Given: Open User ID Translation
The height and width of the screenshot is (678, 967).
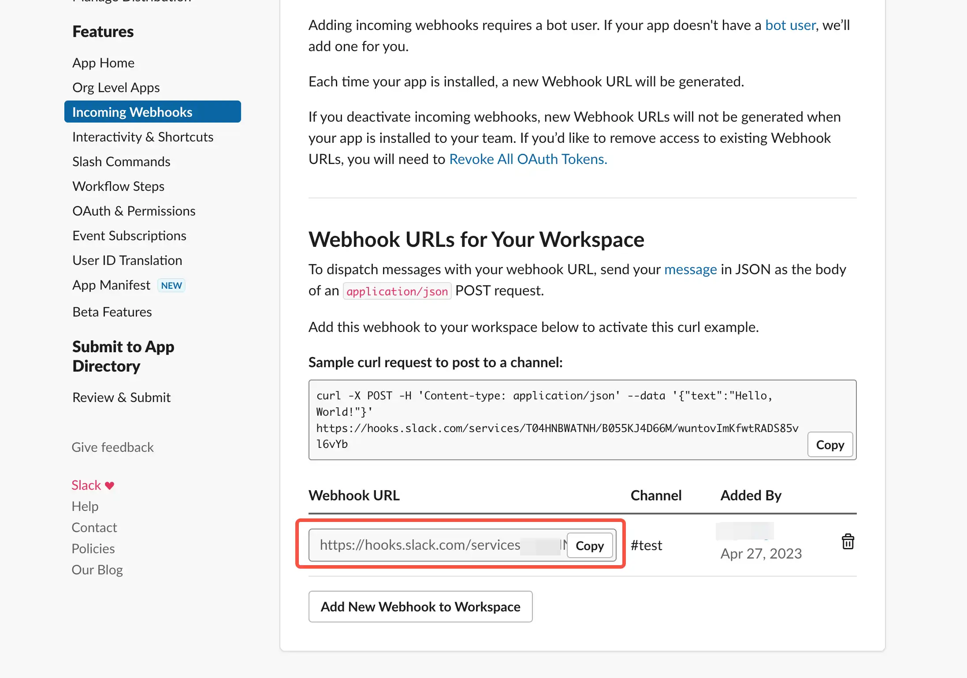Looking at the screenshot, I should (x=127, y=260).
